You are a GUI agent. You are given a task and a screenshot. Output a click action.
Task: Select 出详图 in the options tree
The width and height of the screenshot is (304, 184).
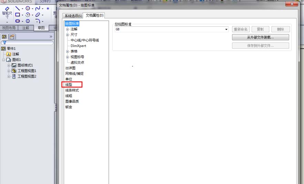pos(70,68)
